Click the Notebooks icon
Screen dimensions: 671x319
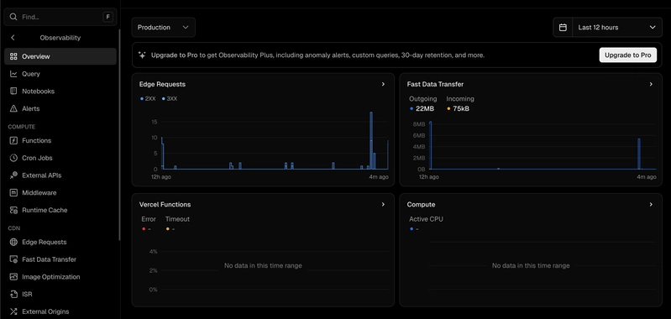(x=13, y=91)
